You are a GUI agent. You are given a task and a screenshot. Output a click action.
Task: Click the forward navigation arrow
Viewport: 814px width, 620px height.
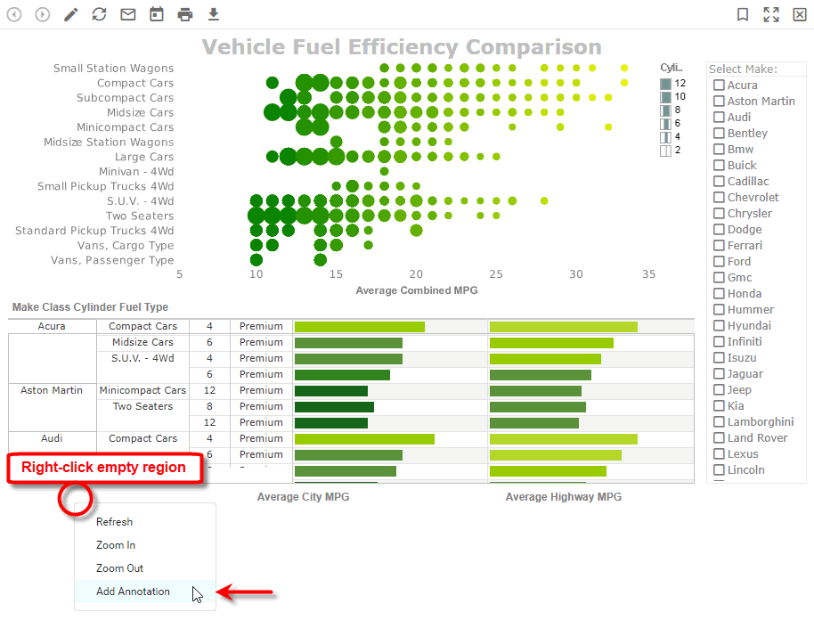(42, 14)
